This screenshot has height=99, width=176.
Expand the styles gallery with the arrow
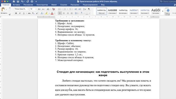[x=163, y=11]
